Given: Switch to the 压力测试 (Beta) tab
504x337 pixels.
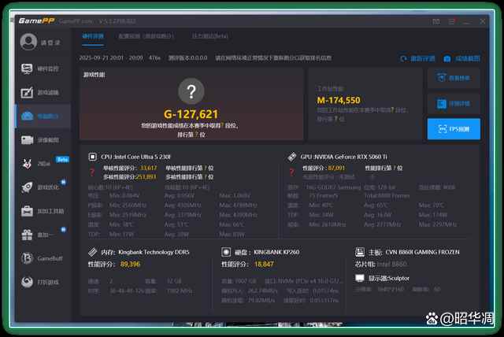Looking at the screenshot, I should pyautogui.click(x=209, y=36).
